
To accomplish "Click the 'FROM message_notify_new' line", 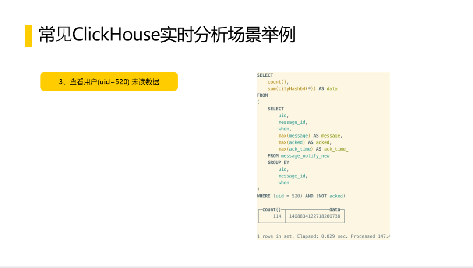I will click(298, 156).
